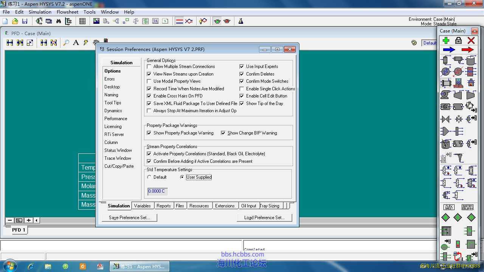Toggle Confirm Deletes checkbox
Screen dimensions: 484x272
(x=242, y=74)
